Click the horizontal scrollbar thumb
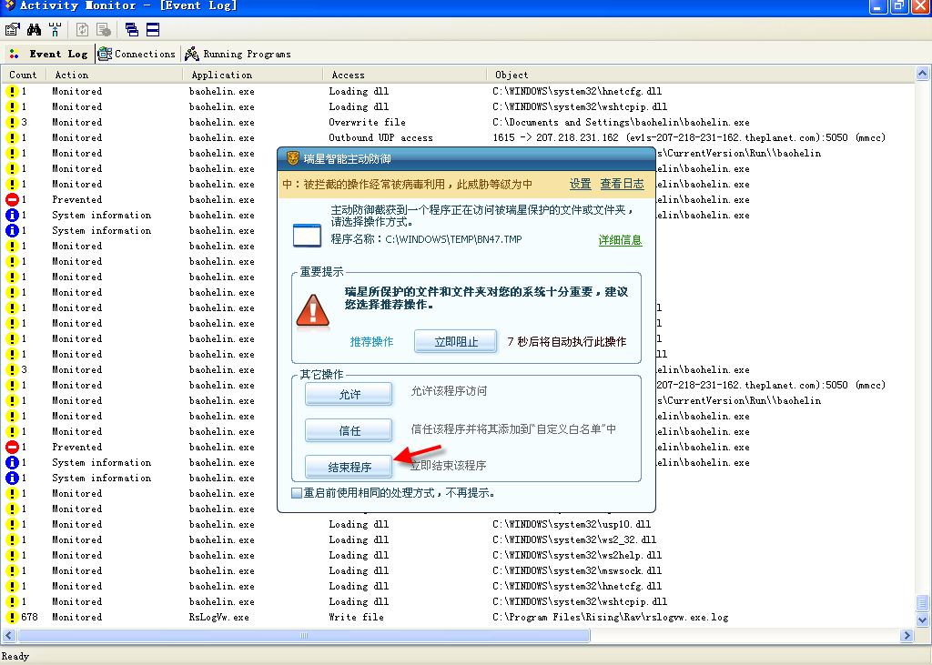932x665 pixels. click(304, 635)
